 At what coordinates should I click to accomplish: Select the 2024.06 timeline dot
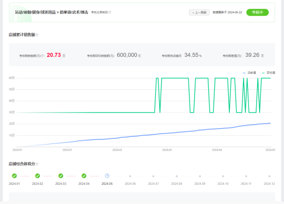130,176
